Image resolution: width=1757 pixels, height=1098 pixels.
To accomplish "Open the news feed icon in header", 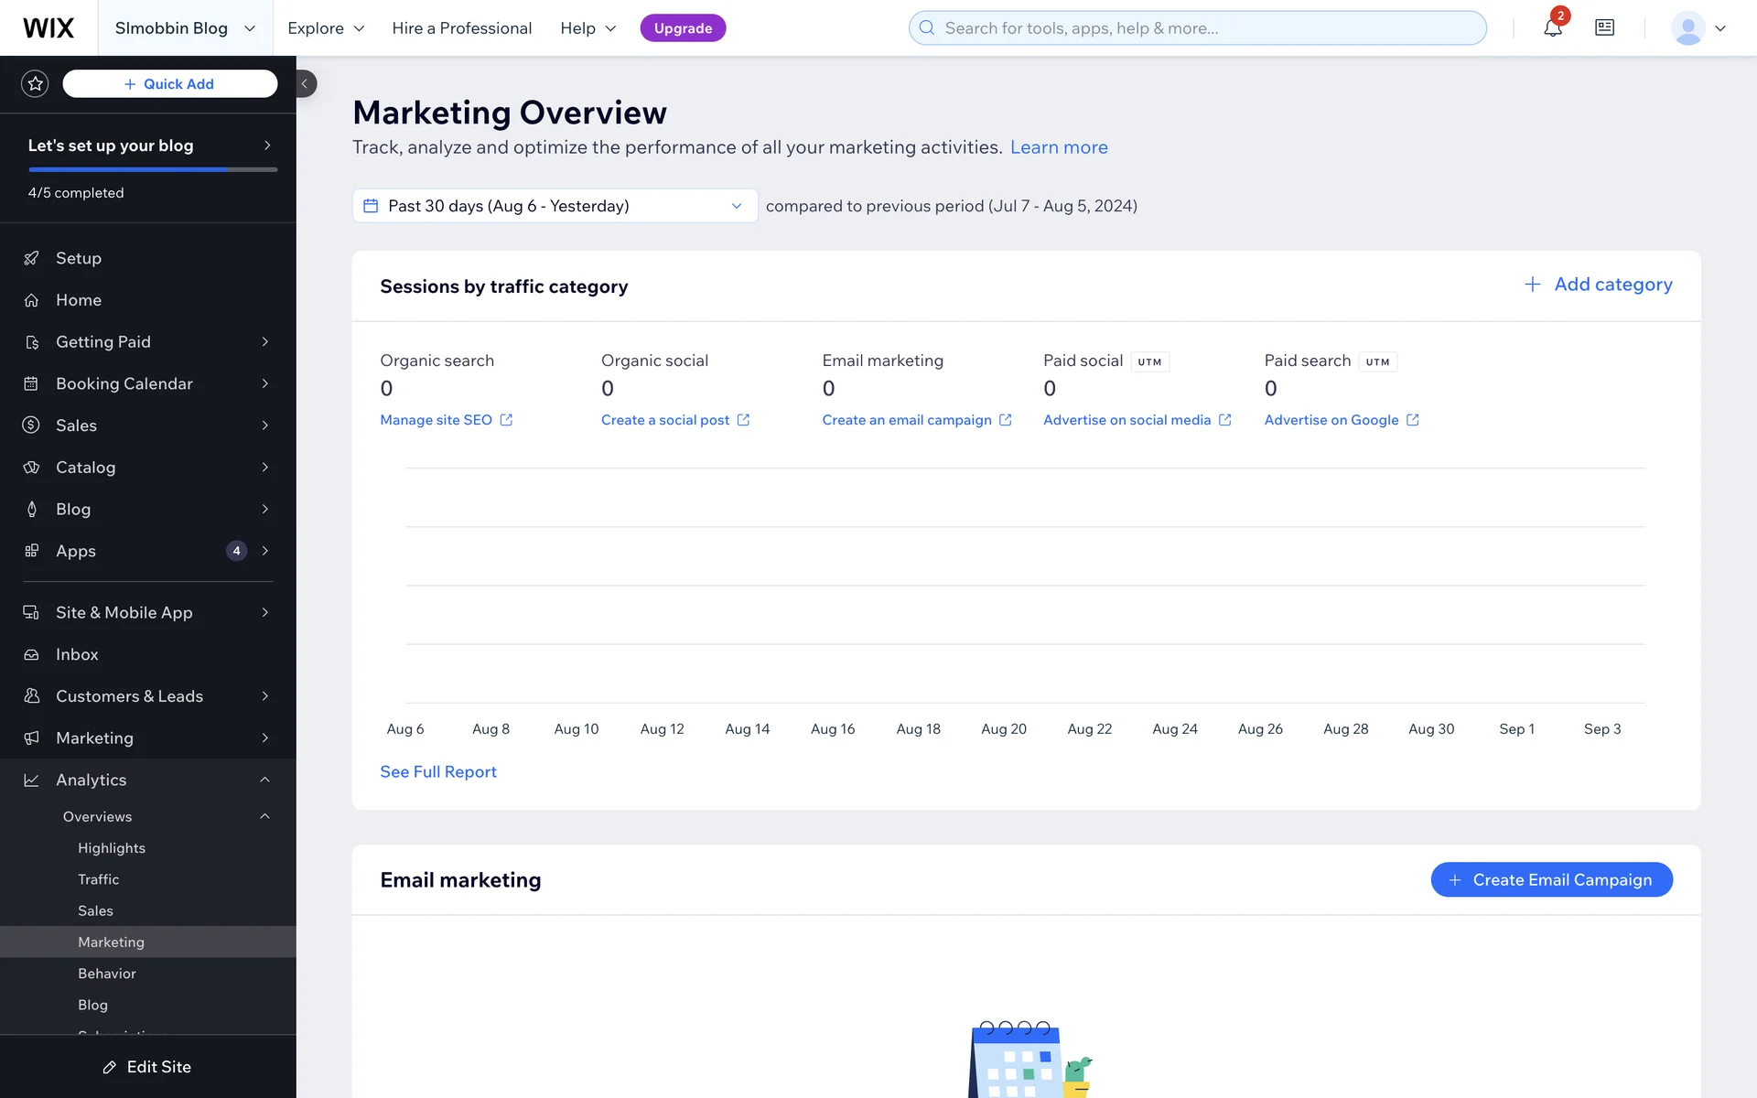I will pyautogui.click(x=1604, y=28).
